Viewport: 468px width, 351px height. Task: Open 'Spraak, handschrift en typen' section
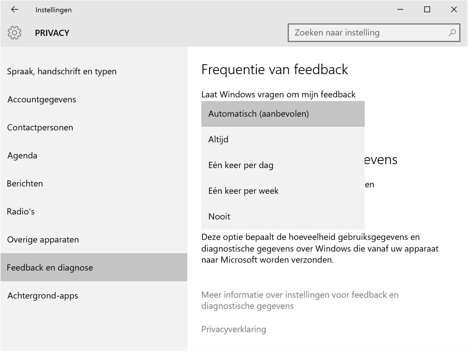(62, 72)
